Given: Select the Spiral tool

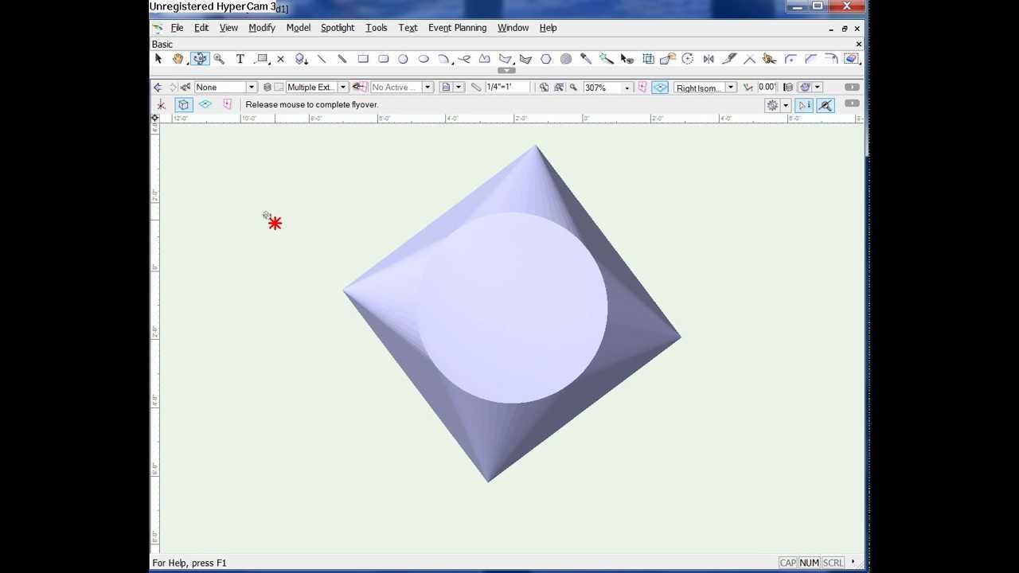Looking at the screenshot, I should click(566, 59).
